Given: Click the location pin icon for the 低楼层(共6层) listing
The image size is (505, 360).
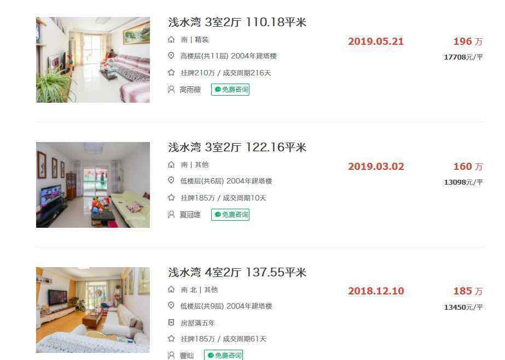Looking at the screenshot, I should 171,180.
